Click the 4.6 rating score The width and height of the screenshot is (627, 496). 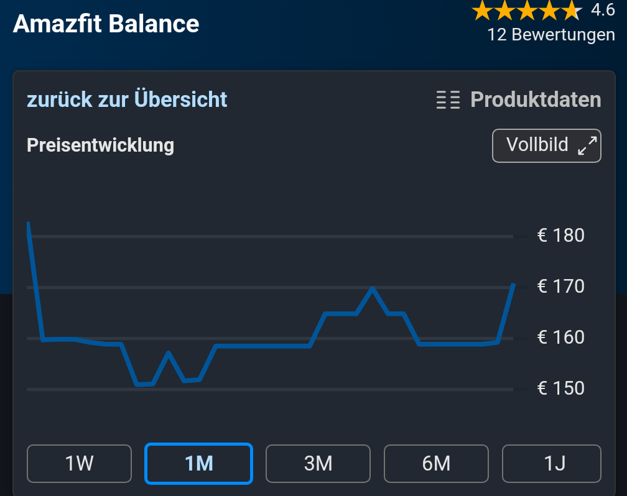pyautogui.click(x=602, y=10)
